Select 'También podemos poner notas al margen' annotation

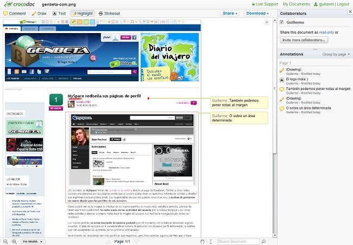click(315, 91)
